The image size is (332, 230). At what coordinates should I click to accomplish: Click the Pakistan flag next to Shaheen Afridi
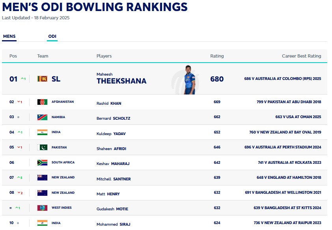42,147
